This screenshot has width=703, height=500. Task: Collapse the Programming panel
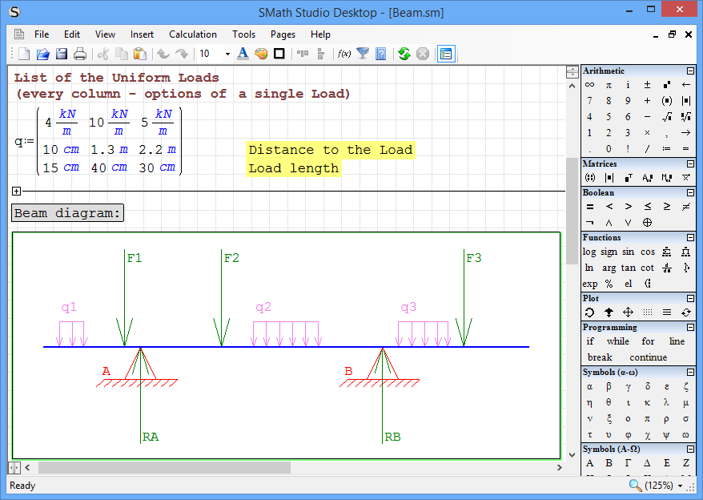coord(690,327)
